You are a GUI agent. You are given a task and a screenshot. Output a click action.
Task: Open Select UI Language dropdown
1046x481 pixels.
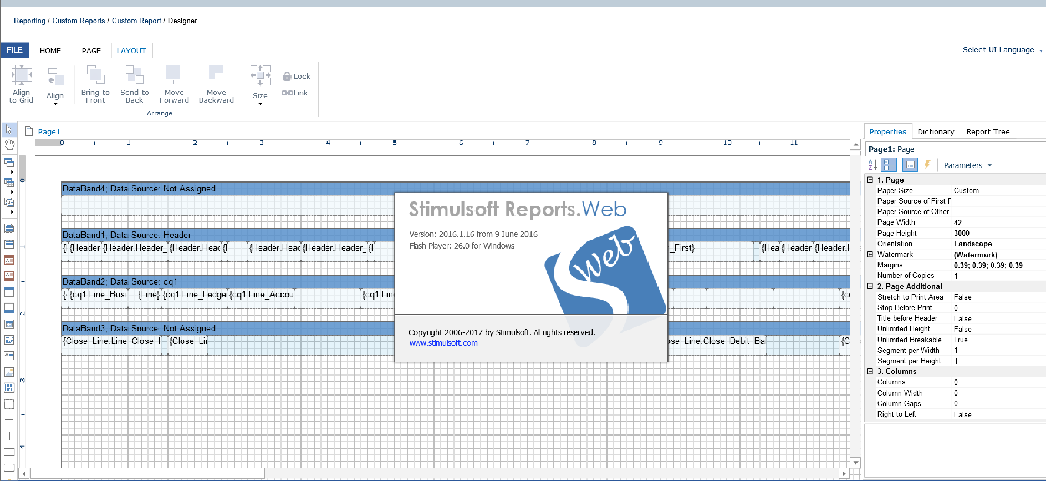[x=1002, y=50]
